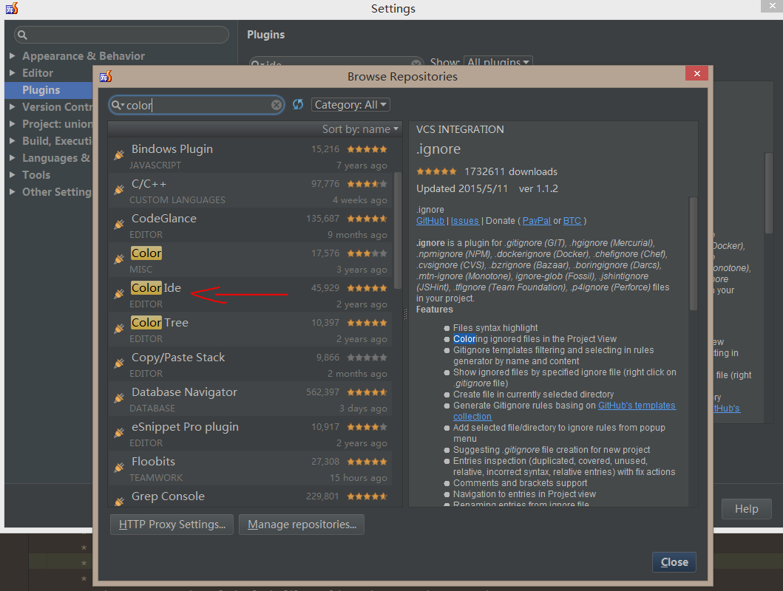Click the plug icon for C/C++
This screenshot has height=591, width=783.
pos(119,190)
